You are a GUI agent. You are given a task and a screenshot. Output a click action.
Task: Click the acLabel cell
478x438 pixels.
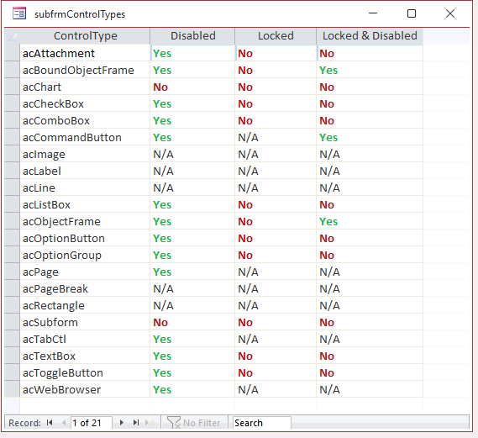[x=85, y=171]
